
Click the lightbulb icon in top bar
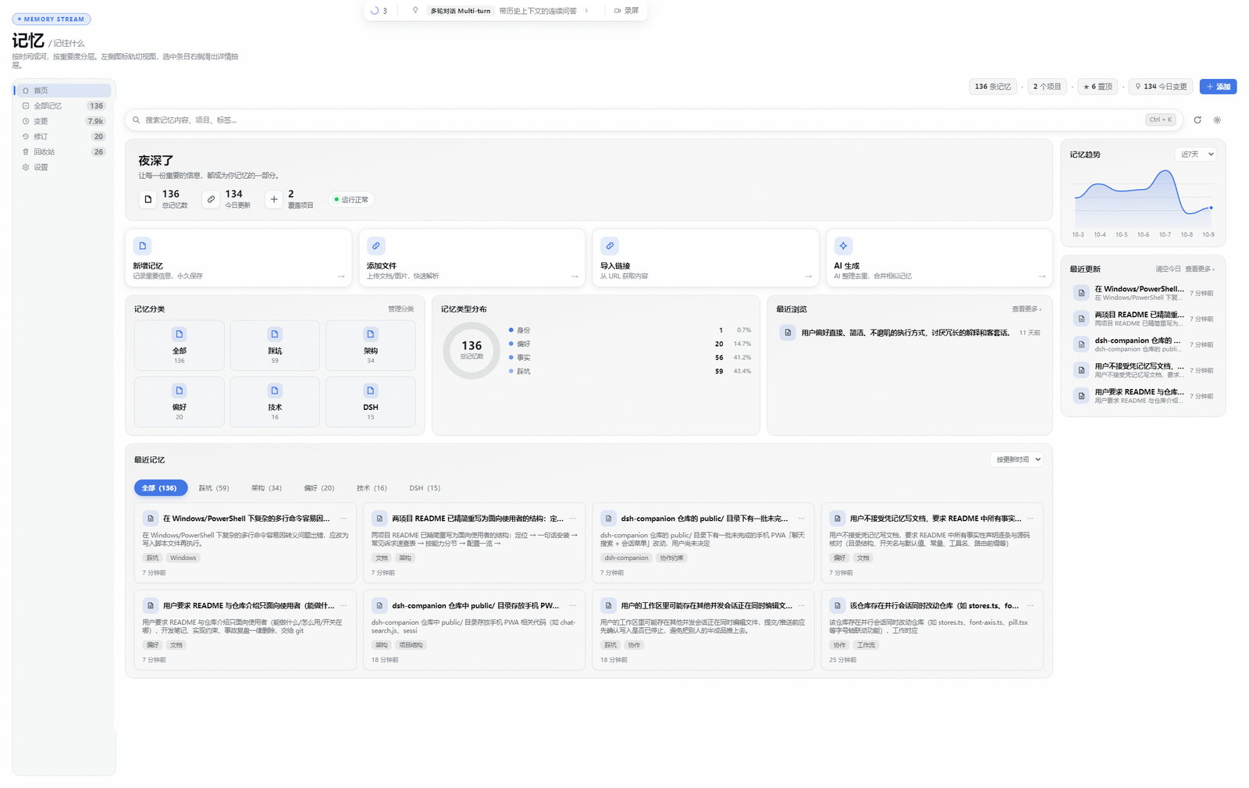click(x=415, y=11)
